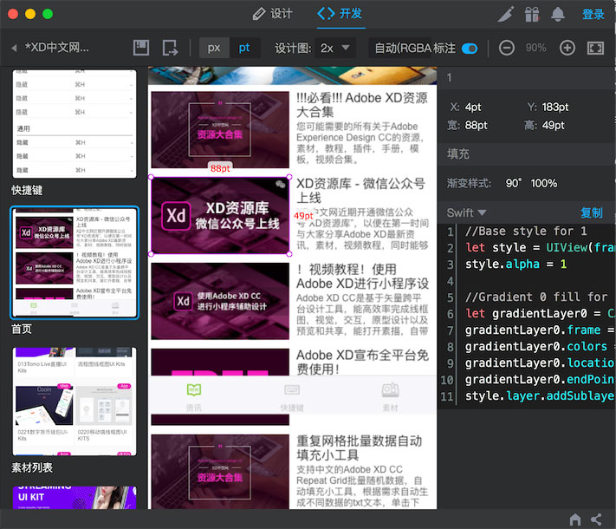Click code line style.alpha = 1
The width and height of the screenshot is (616, 529).
click(x=515, y=264)
